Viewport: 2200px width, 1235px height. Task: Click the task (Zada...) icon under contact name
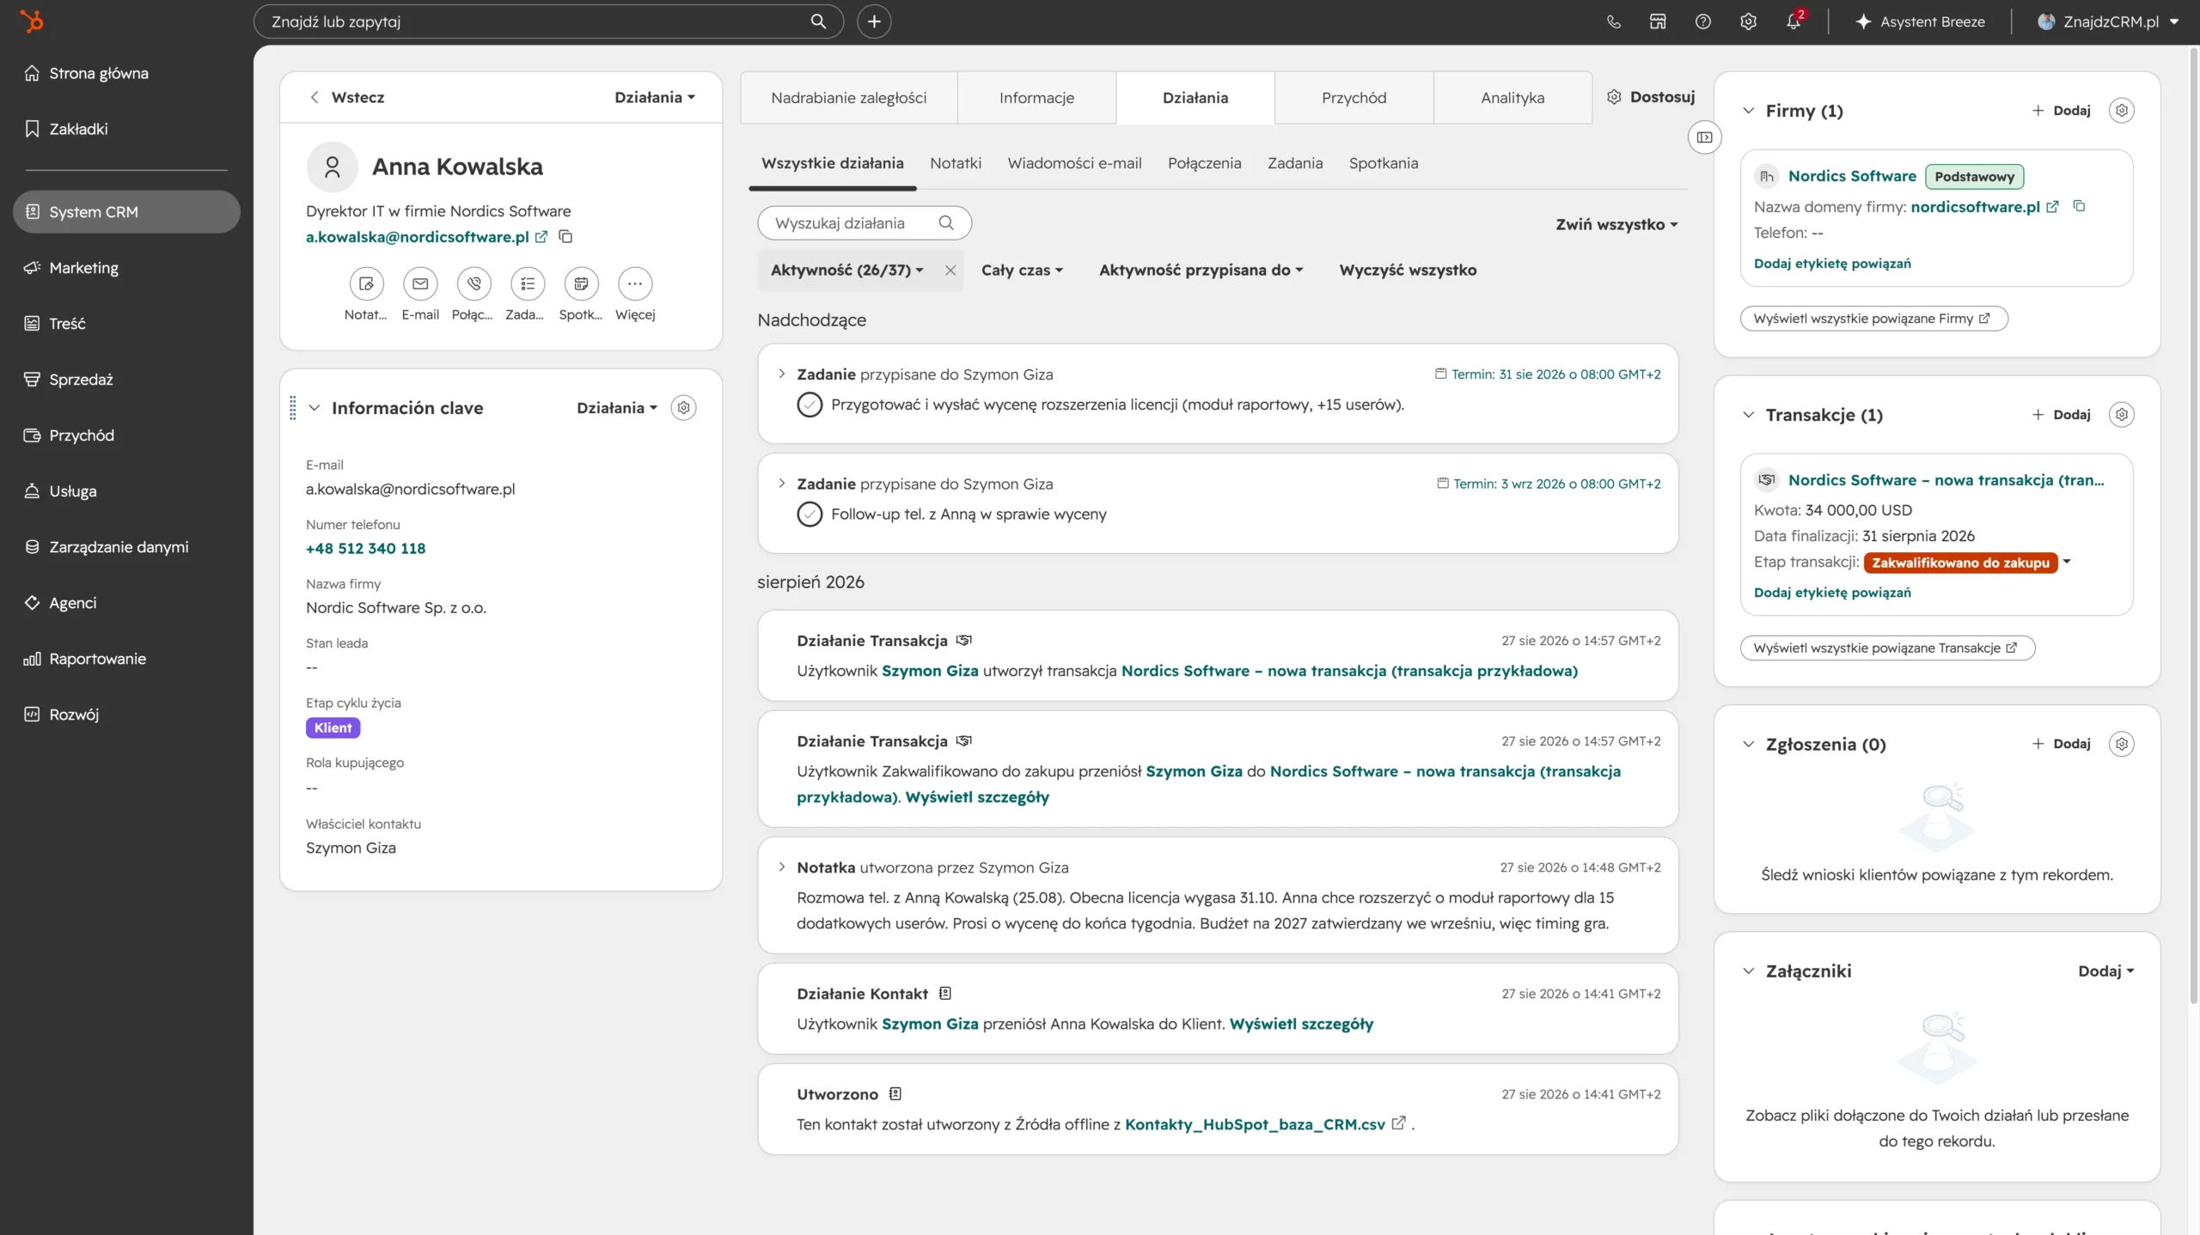(528, 283)
